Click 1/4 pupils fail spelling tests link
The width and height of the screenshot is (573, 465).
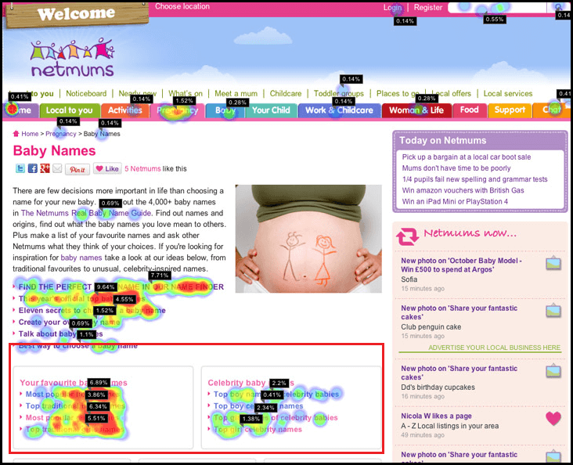click(474, 179)
